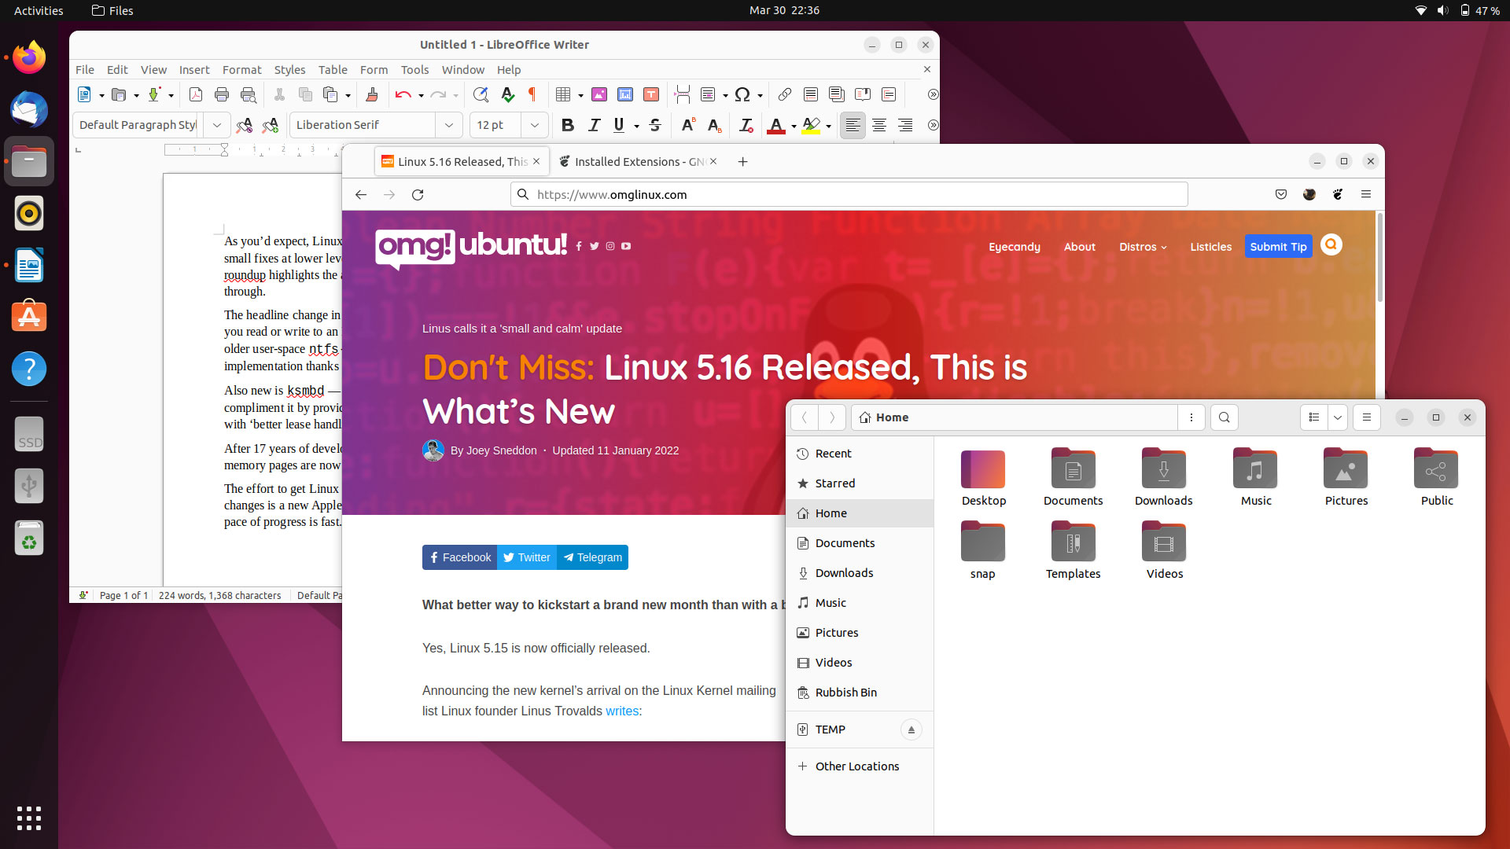Click the Bold formatting icon
This screenshot has width=1510, height=849.
[x=566, y=124]
